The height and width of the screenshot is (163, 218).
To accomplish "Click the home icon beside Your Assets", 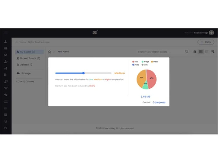I will pyautogui.click(x=50, y=52).
